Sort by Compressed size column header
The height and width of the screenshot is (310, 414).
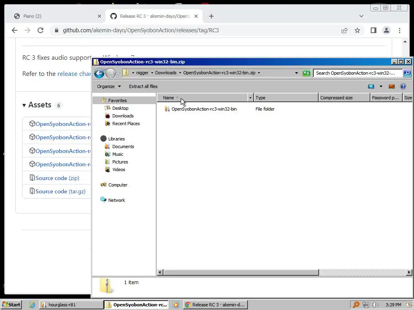click(344, 98)
